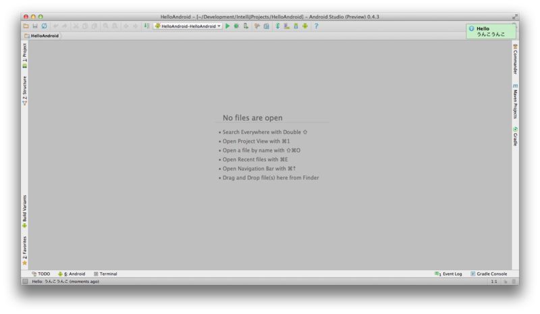Click Sync Project with Gradle Files icon
Viewport: 540px width, 314px height.
[x=277, y=26]
